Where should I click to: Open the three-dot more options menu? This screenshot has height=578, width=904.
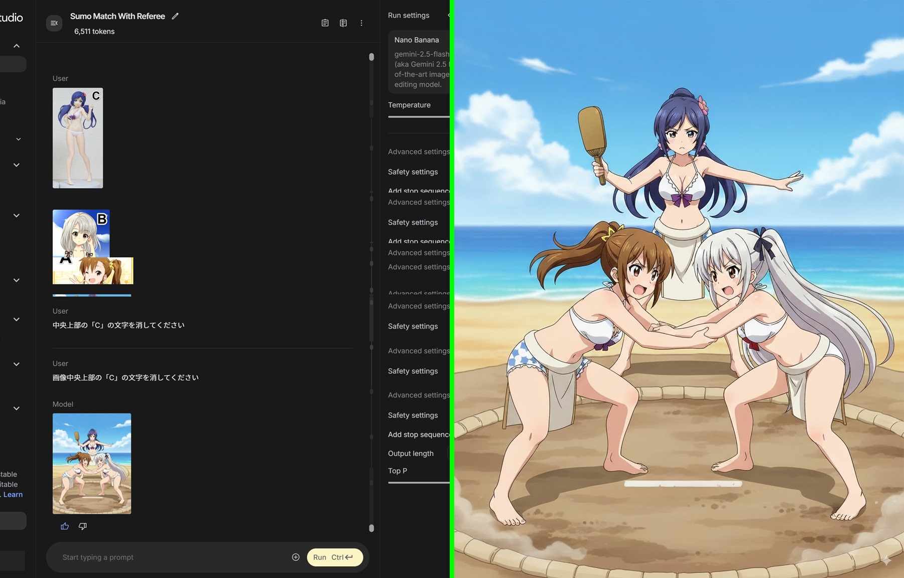click(361, 23)
